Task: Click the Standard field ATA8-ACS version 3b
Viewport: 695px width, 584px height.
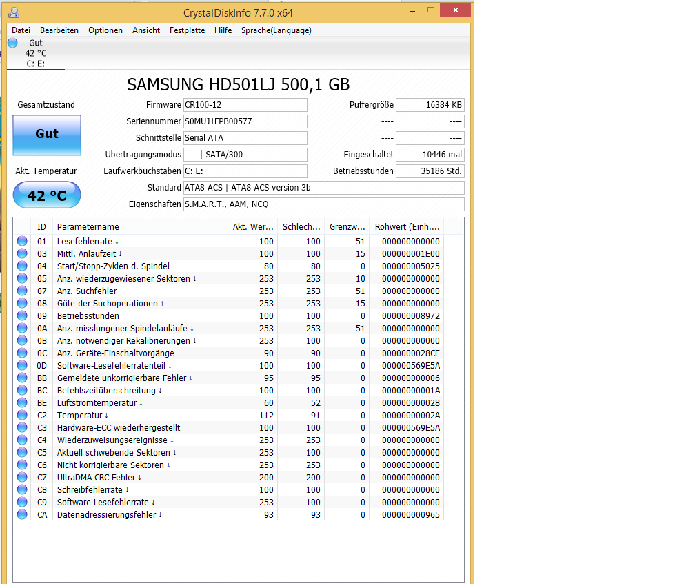Action: point(324,188)
